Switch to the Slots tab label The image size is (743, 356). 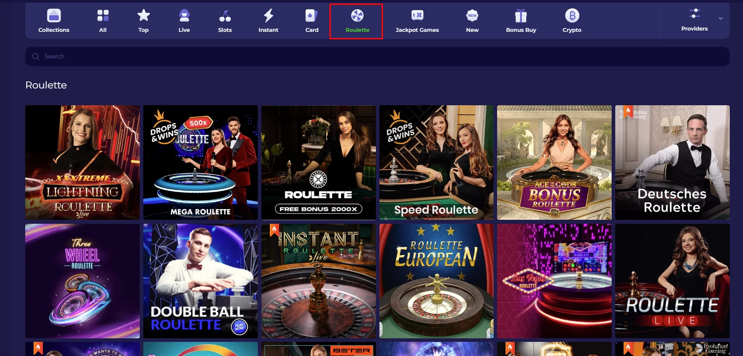pyautogui.click(x=225, y=30)
